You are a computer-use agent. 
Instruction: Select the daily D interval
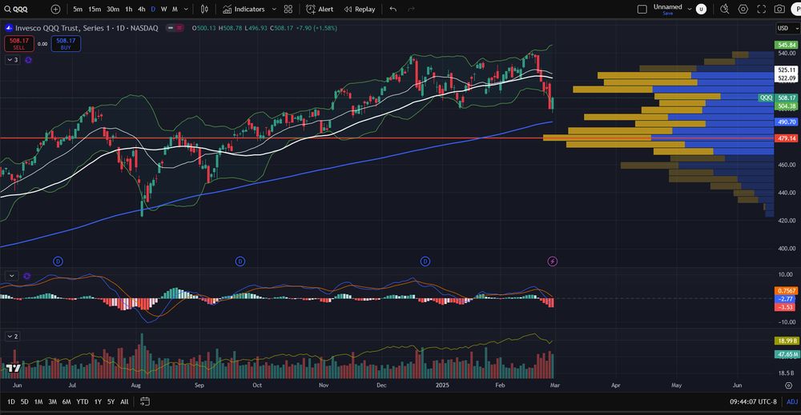pyautogui.click(x=153, y=9)
